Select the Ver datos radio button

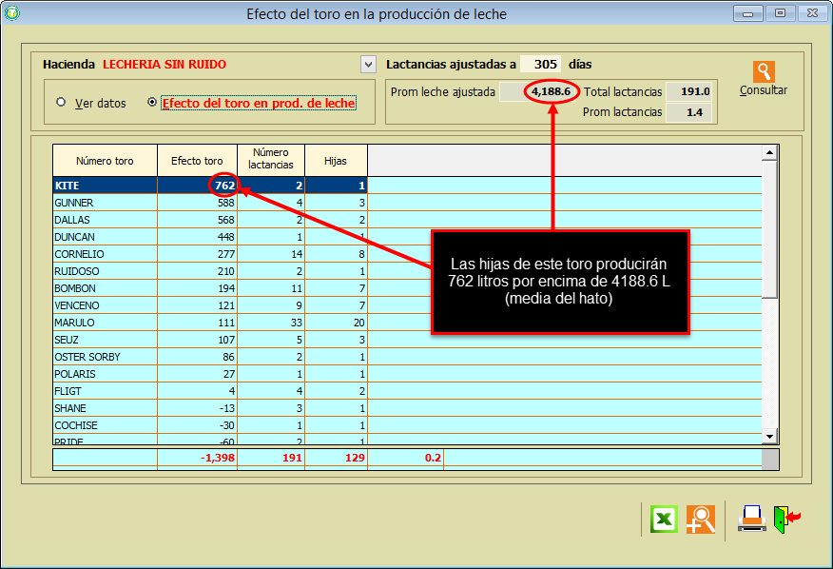pyautogui.click(x=62, y=103)
